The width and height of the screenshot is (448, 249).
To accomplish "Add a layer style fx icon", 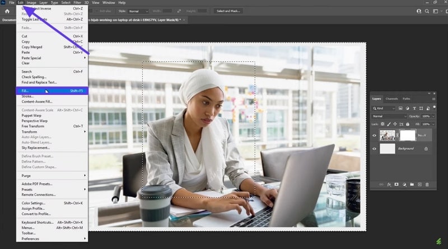I will pos(389,185).
